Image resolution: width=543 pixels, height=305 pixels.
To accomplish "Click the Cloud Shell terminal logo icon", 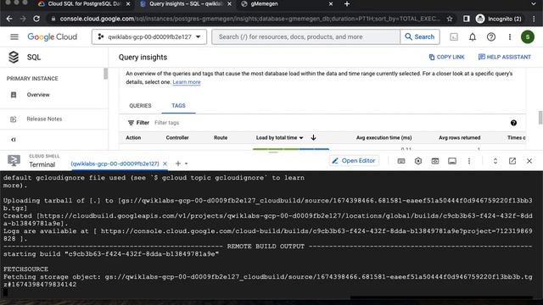I will (14, 160).
